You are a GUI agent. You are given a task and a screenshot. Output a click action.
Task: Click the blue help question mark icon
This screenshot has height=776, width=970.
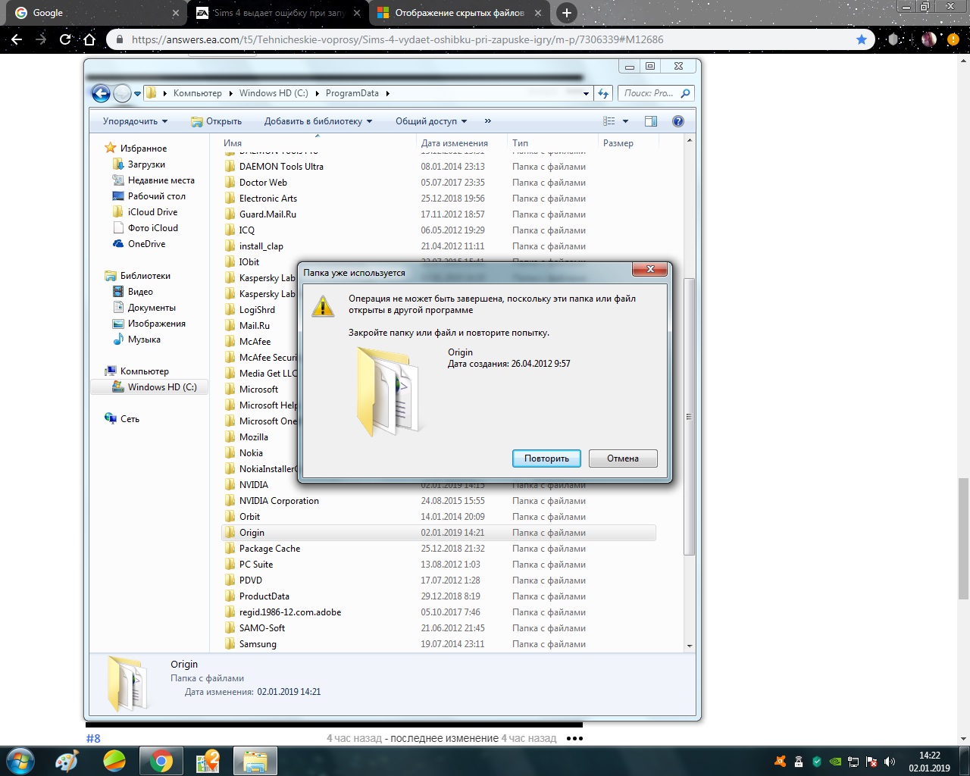(x=678, y=121)
